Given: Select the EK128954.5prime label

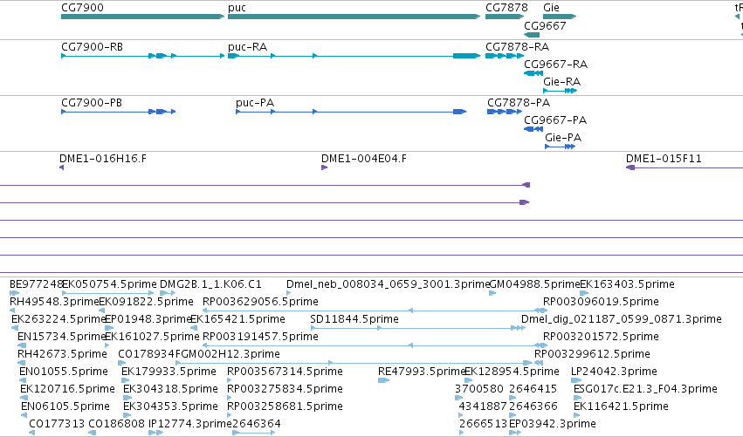Looking at the screenshot, I should point(513,372).
